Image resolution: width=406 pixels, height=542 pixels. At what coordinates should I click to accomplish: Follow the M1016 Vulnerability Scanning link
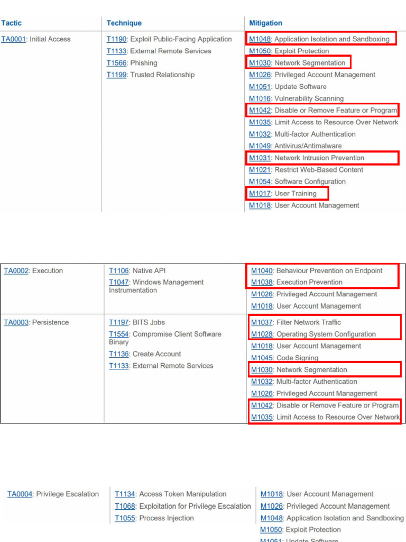click(260, 98)
